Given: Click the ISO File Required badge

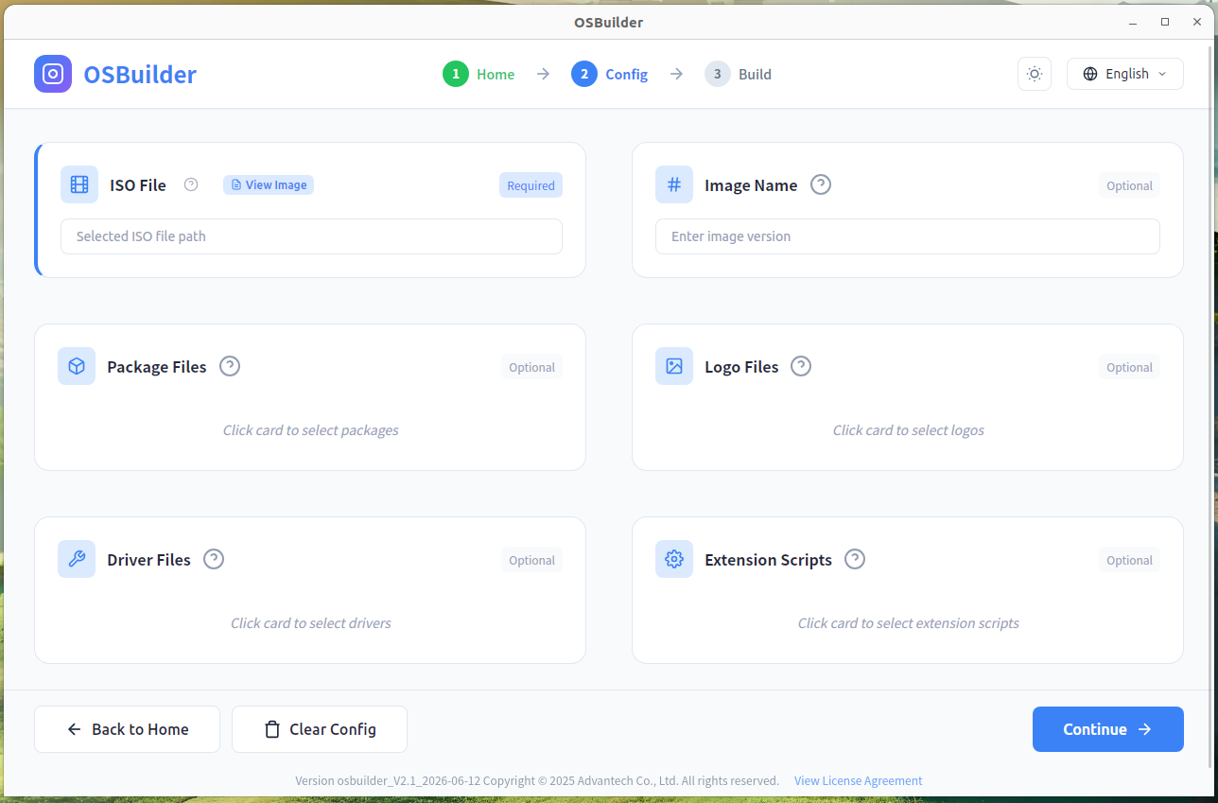Looking at the screenshot, I should pyautogui.click(x=531, y=185).
